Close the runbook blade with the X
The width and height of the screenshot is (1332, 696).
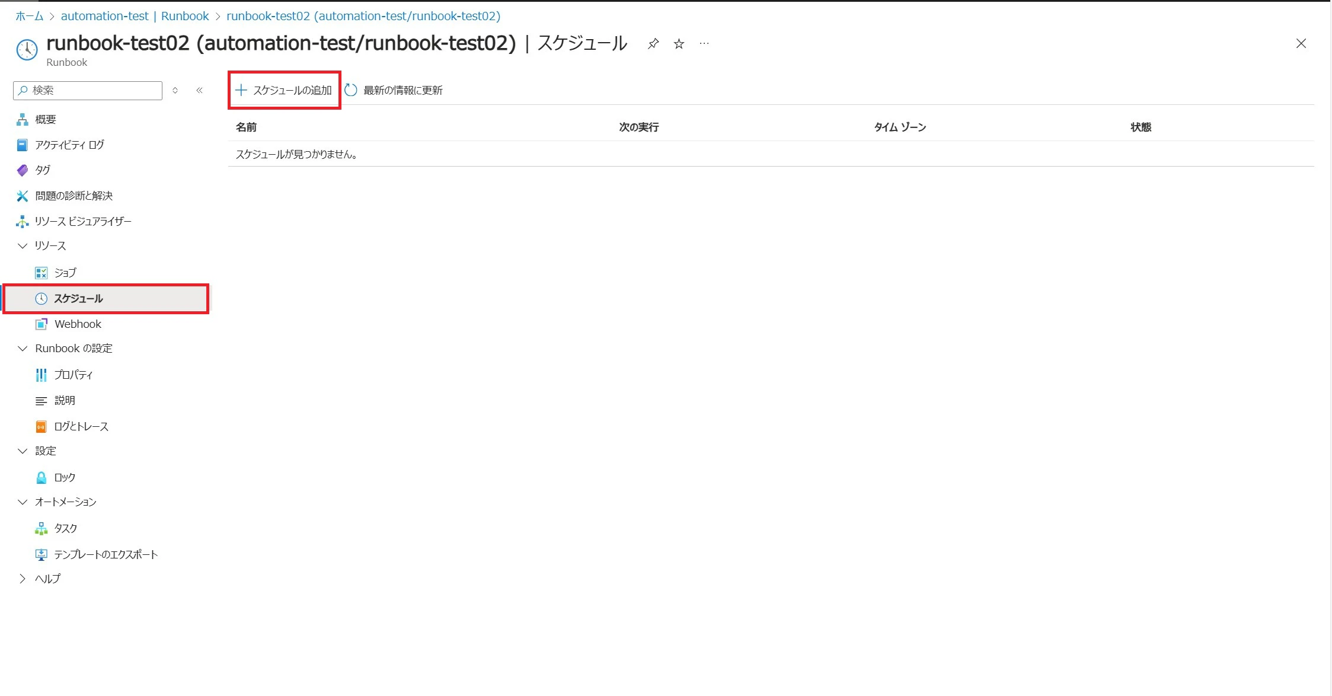[x=1301, y=43]
